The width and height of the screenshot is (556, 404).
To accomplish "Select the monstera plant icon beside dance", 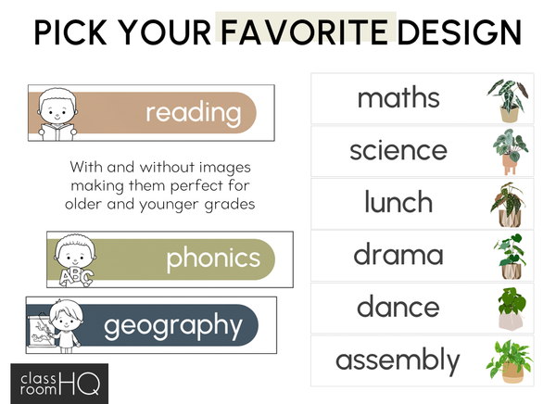I will click(507, 308).
